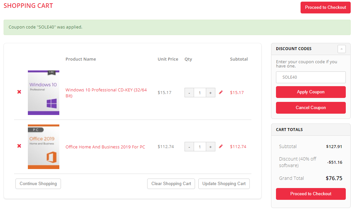Click top Proceed to Checkout button
Viewport: 353px width, 209px height.
pos(325,7)
